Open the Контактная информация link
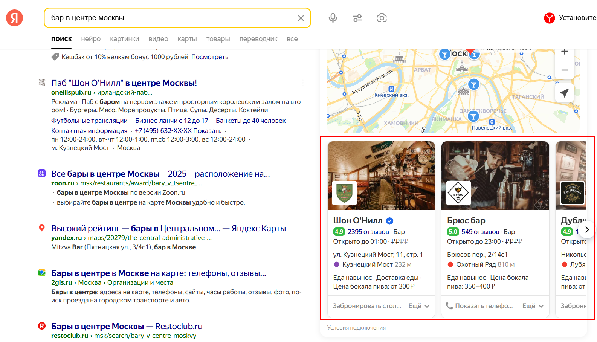The height and width of the screenshot is (342, 597). coord(89,131)
